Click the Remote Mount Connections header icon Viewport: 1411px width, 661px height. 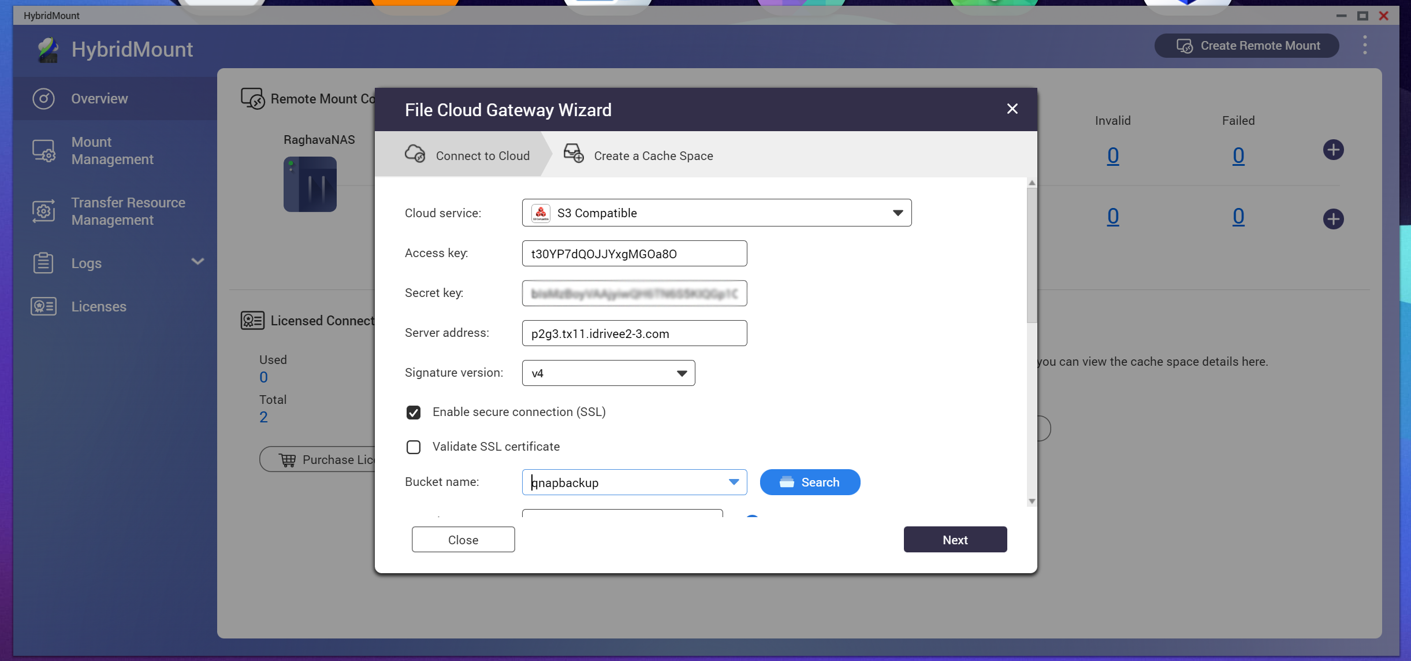point(252,99)
